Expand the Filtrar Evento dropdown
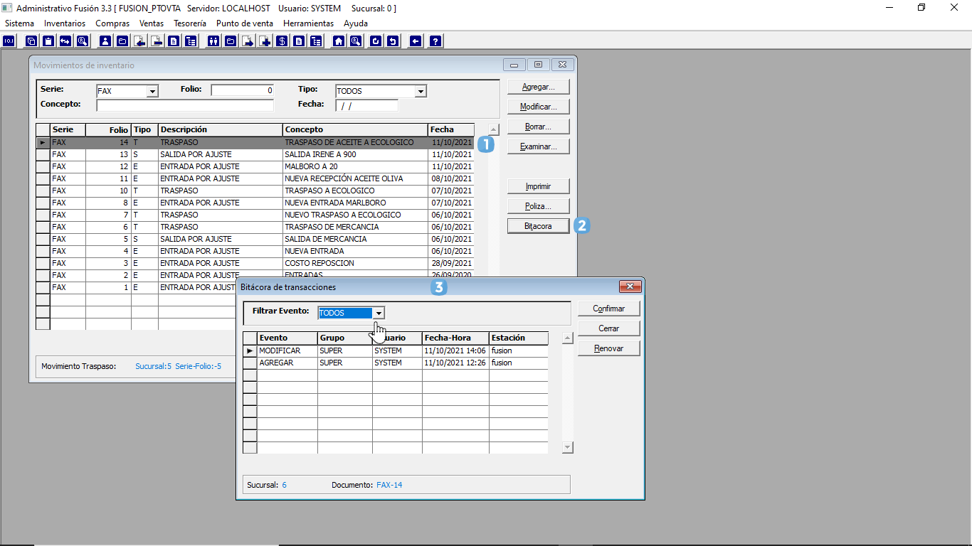Screen dimensions: 972x546 (379, 313)
